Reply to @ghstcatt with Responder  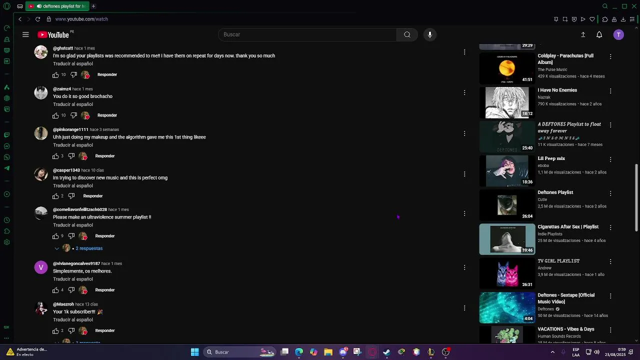click(x=107, y=74)
